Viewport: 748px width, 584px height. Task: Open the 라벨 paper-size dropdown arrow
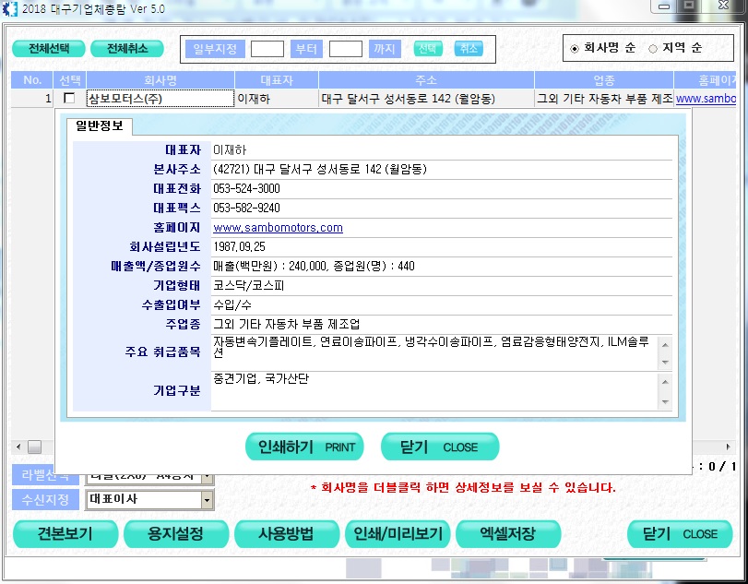(x=207, y=477)
